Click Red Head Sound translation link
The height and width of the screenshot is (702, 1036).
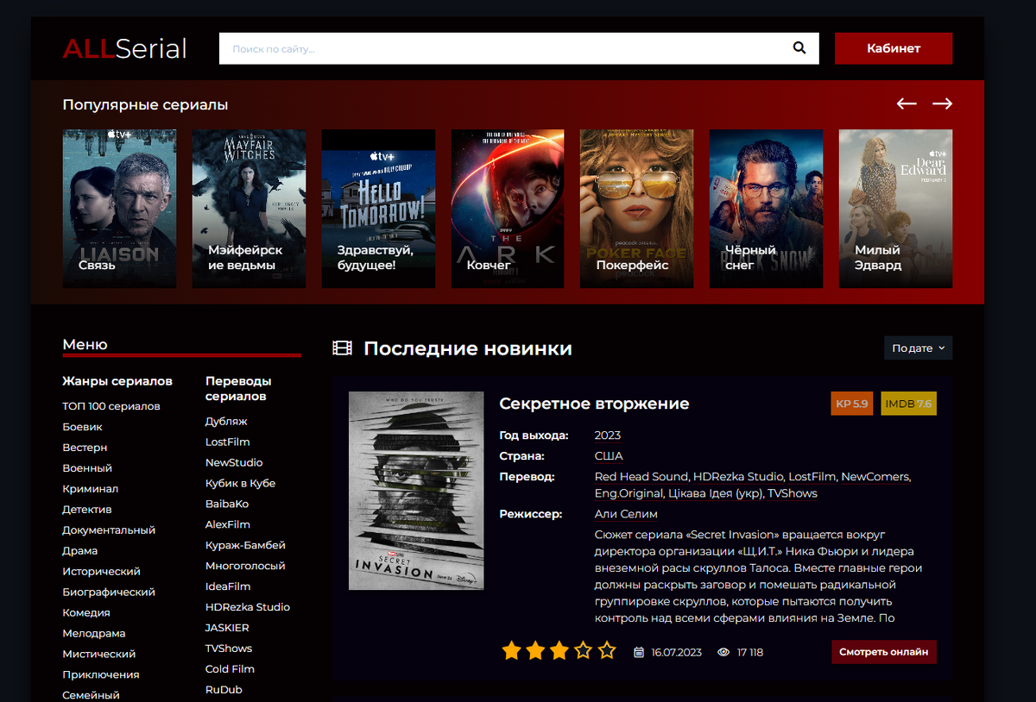(641, 477)
